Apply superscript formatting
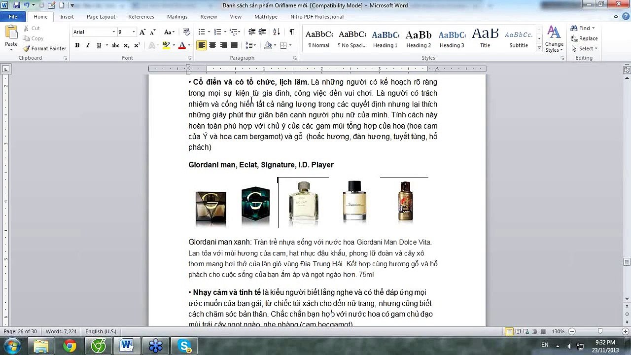Image resolution: width=631 pixels, height=355 pixels. point(137,45)
